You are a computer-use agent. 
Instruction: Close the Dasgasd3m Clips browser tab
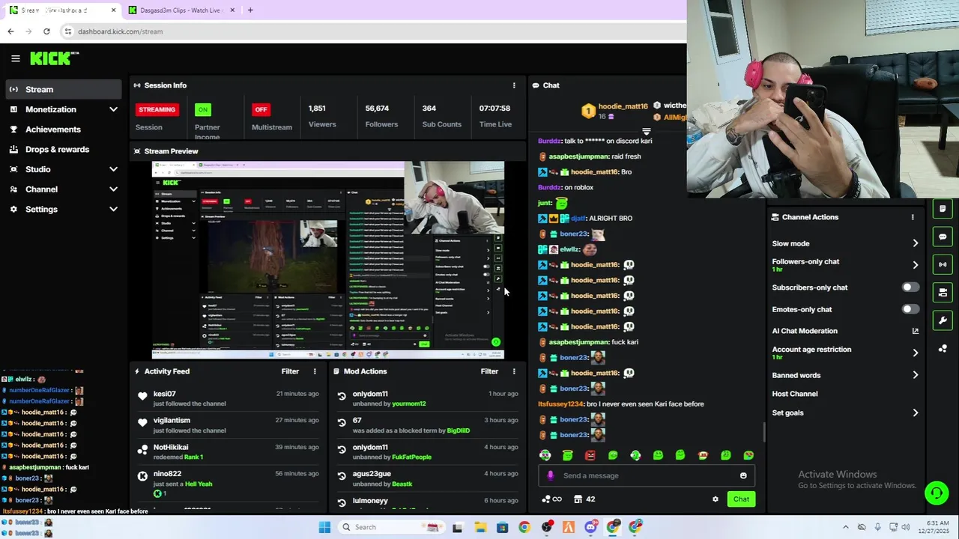point(232,10)
